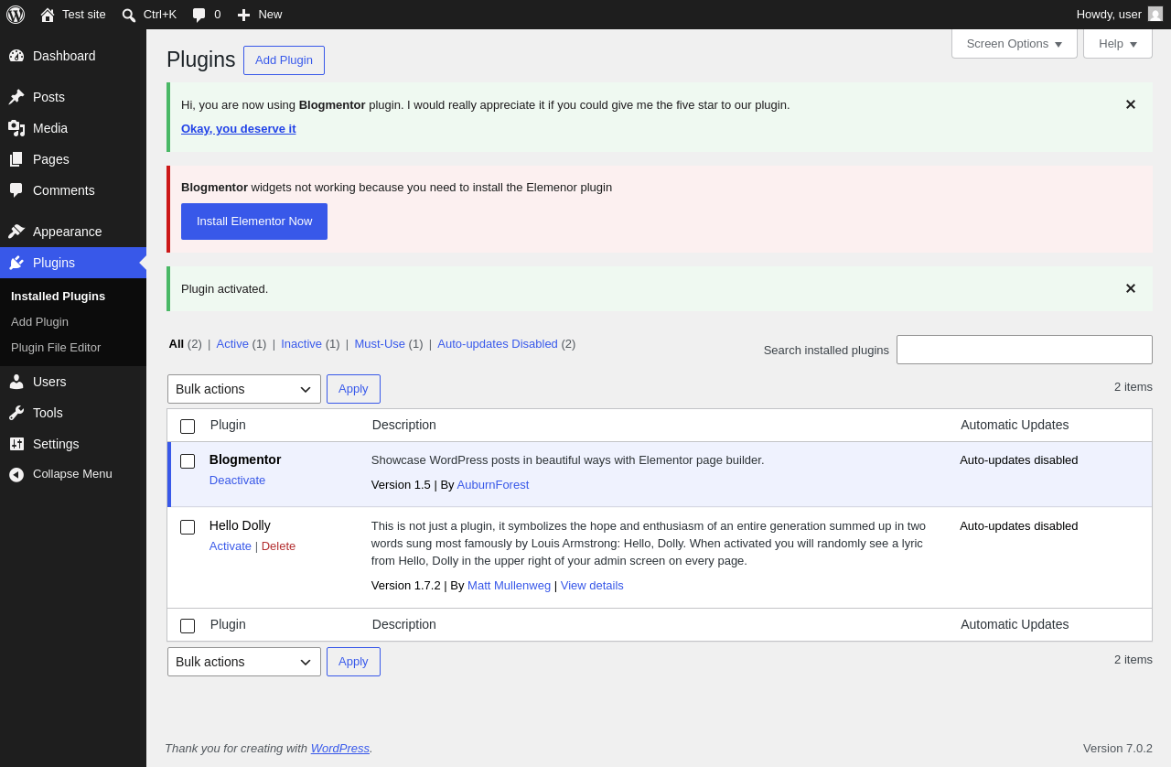View details for Hello Dolly
This screenshot has height=767, width=1171.
[592, 586]
